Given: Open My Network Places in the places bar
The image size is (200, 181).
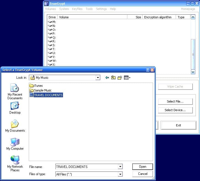Looking at the screenshot, I should click(15, 164).
